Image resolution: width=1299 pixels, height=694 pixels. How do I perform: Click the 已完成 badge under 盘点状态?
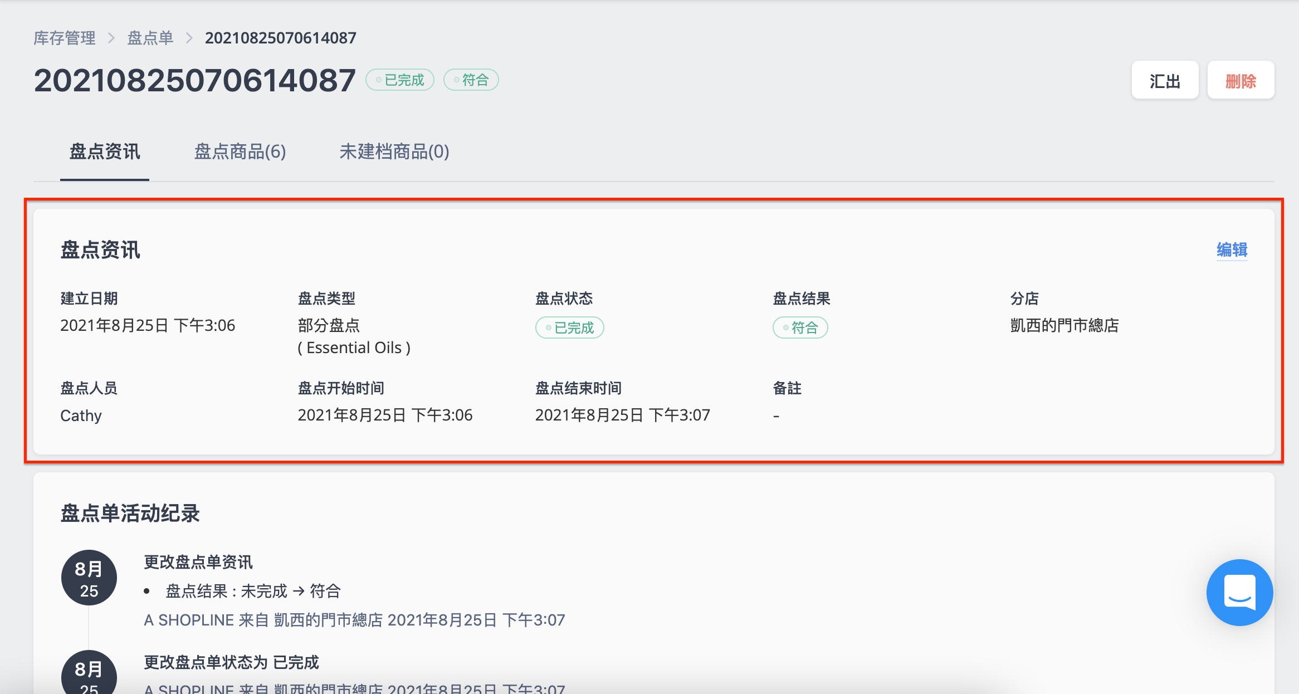[570, 328]
